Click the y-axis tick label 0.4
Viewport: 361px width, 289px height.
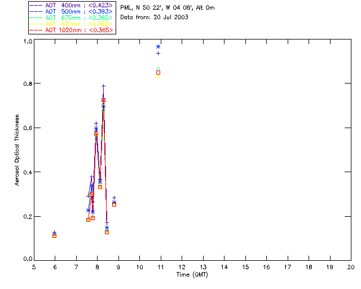pos(28,172)
